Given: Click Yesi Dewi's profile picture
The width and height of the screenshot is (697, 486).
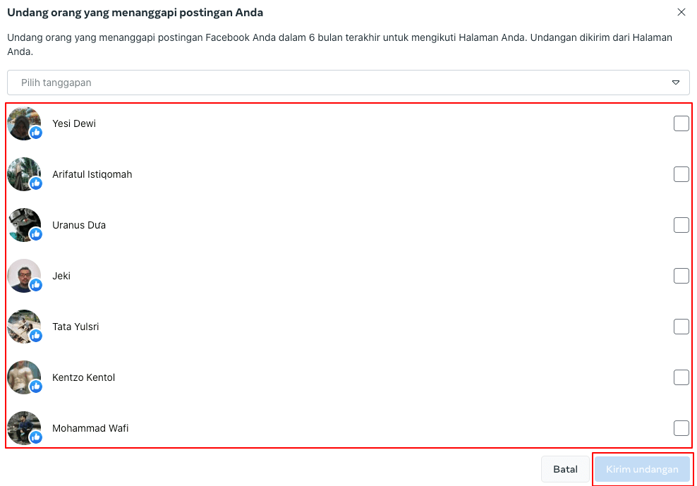Looking at the screenshot, I should pos(23,123).
